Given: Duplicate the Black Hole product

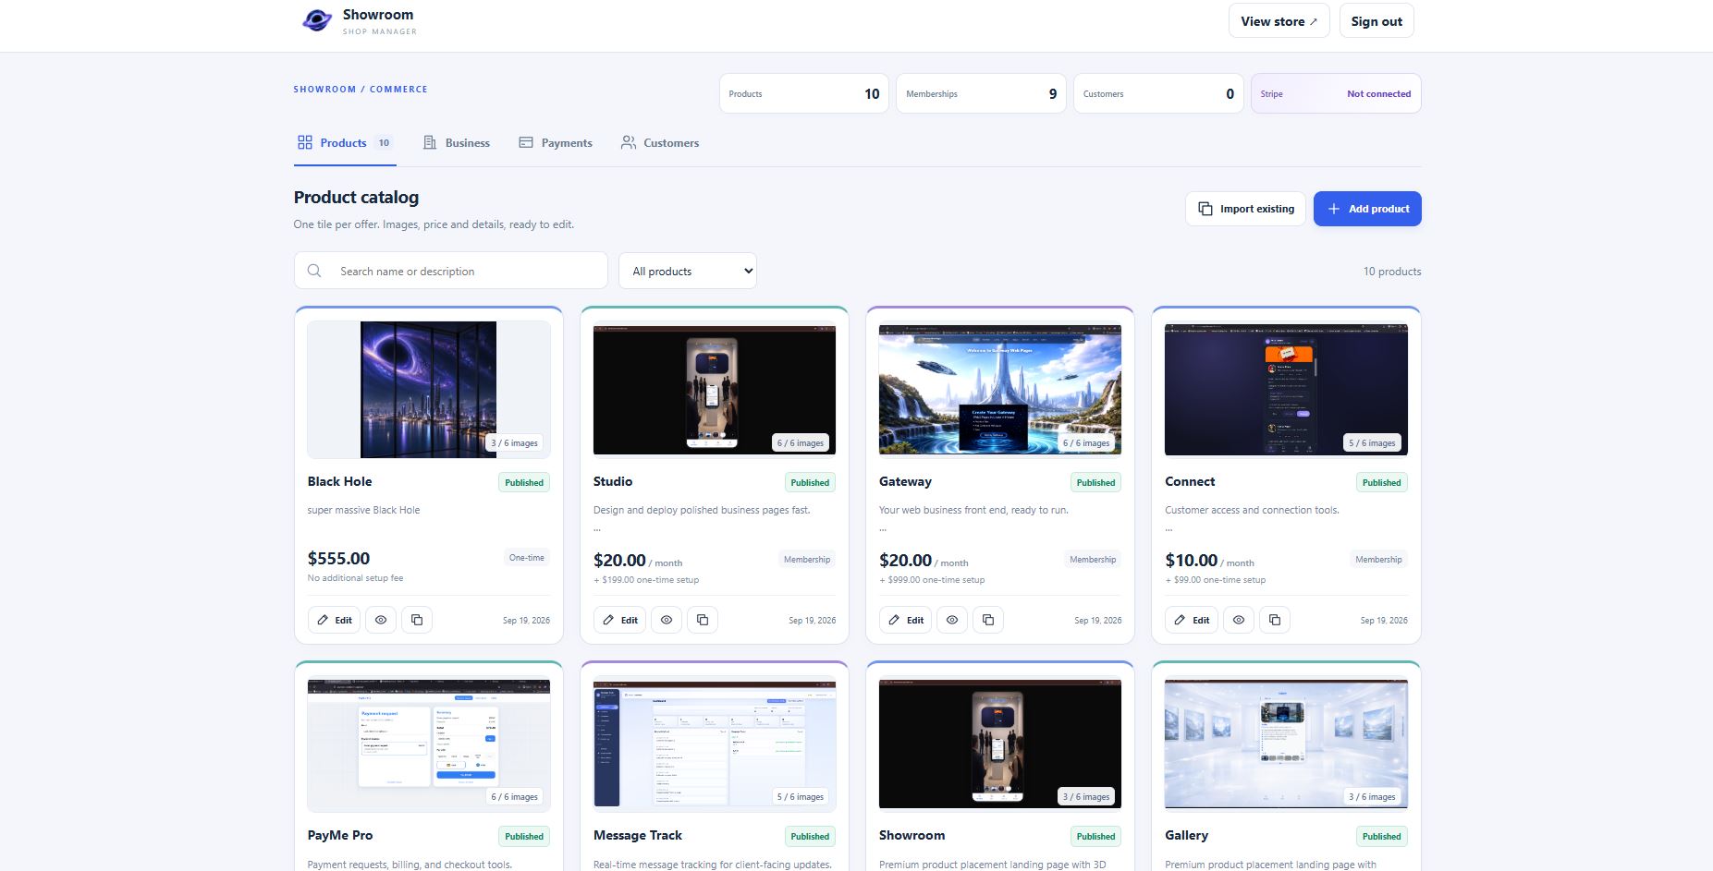Looking at the screenshot, I should tap(417, 620).
